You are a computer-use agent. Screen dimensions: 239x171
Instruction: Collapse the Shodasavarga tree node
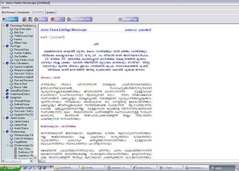[x=3, y=132]
